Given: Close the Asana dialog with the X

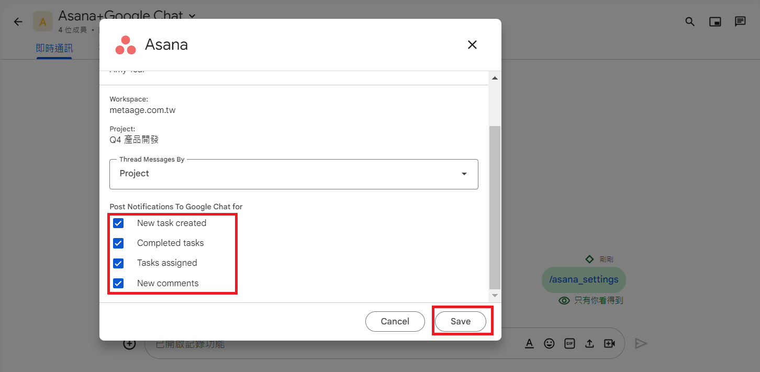Looking at the screenshot, I should point(472,45).
